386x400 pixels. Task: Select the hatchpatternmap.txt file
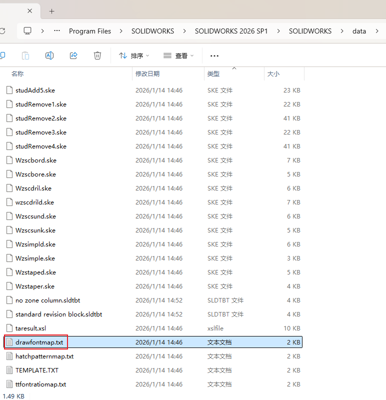tap(44, 356)
